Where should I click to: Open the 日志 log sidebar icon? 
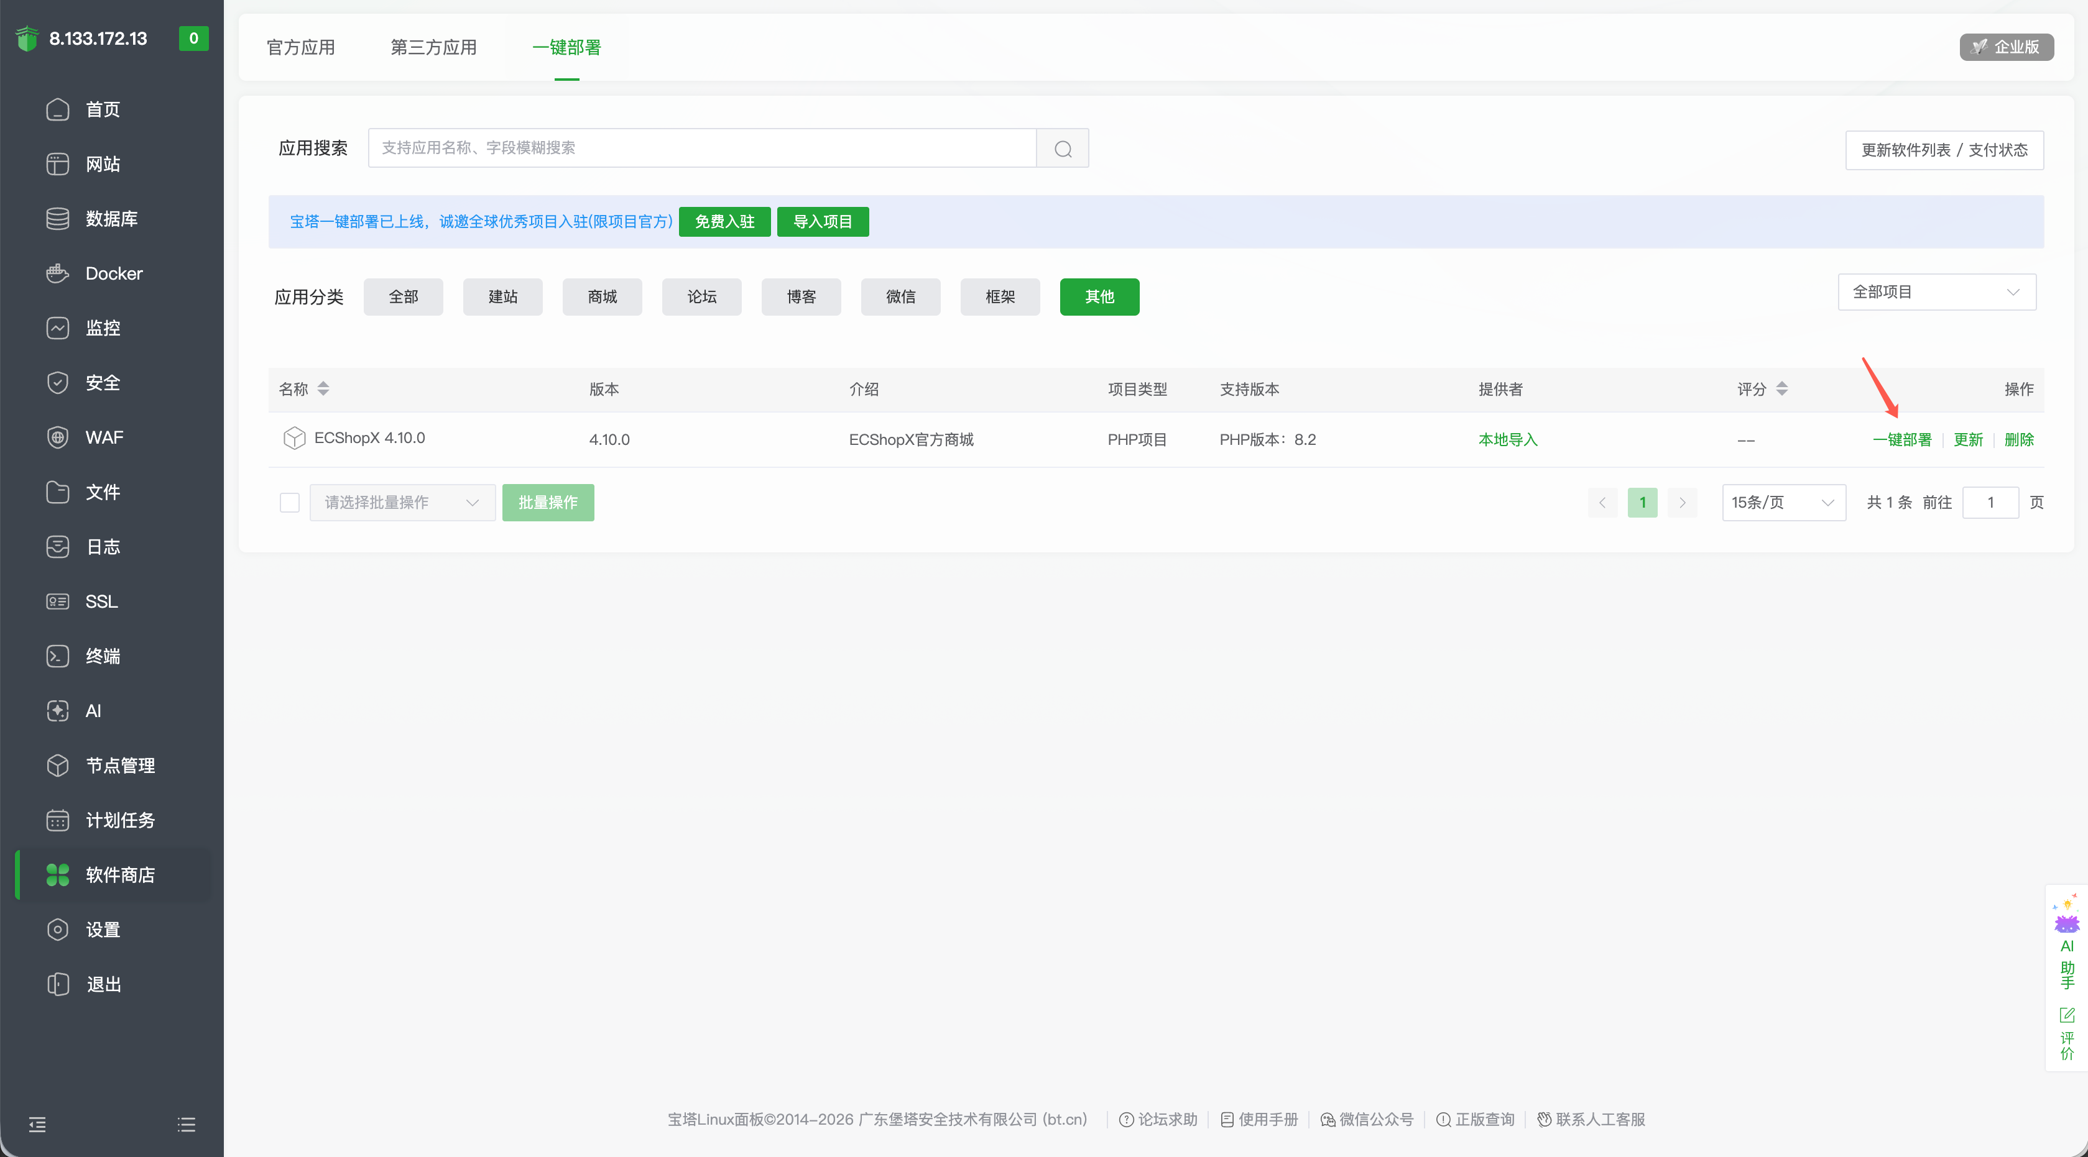point(58,547)
